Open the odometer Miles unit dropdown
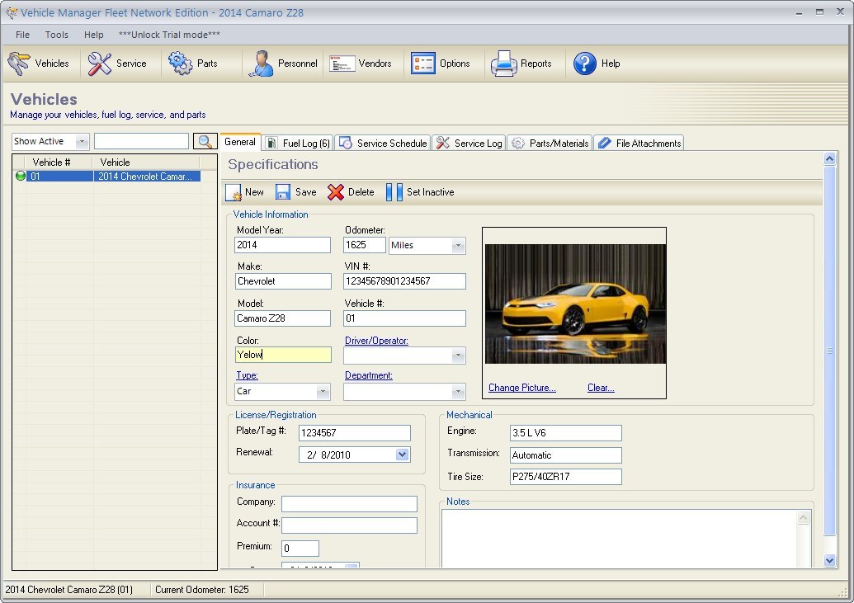The height and width of the screenshot is (603, 854). click(x=458, y=246)
